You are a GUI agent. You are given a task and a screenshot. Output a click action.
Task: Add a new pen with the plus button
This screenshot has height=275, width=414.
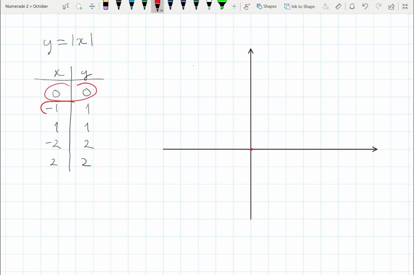pos(234,6)
